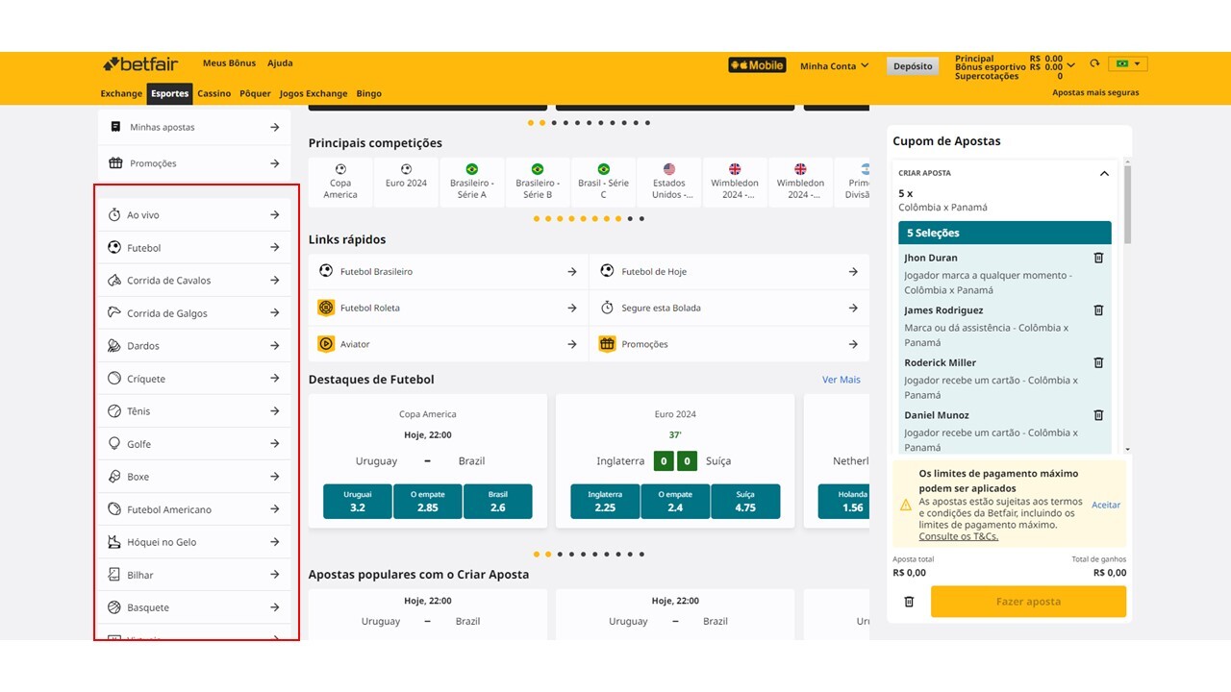Select the Críquete icon
Screen dimensions: 1231x692
114,379
